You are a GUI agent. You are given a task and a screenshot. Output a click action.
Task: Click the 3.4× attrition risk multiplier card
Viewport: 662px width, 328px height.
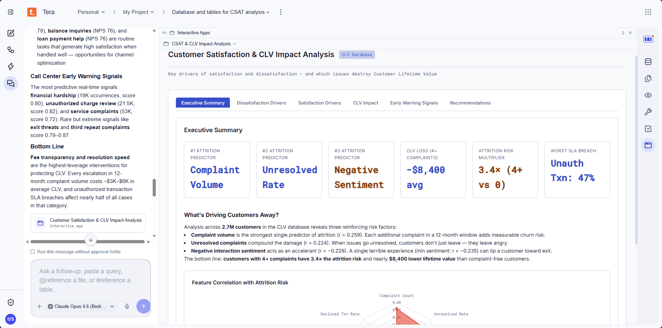505,170
